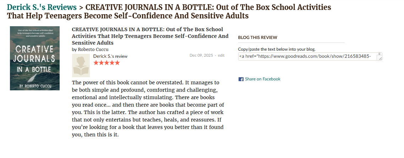Click the third rating star
This screenshot has height=158, width=404.
click(x=107, y=63)
